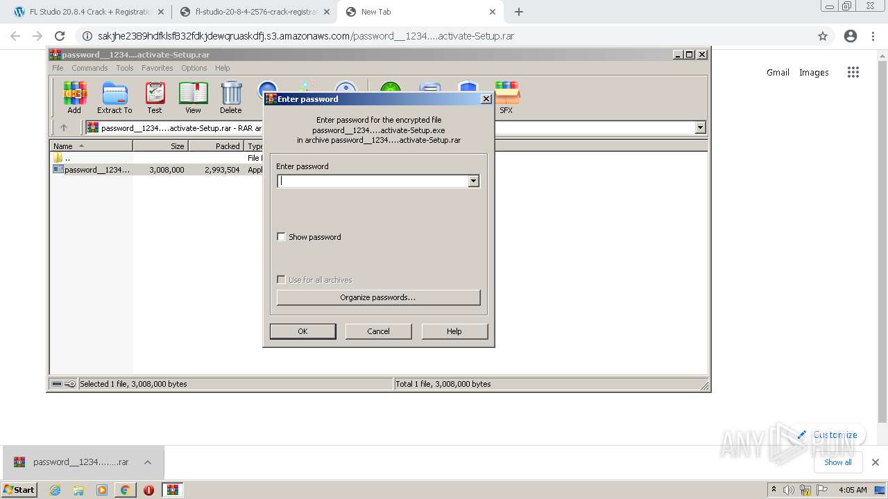This screenshot has width=888, height=499.
Task: Open the Tools menu
Action: pyautogui.click(x=125, y=68)
